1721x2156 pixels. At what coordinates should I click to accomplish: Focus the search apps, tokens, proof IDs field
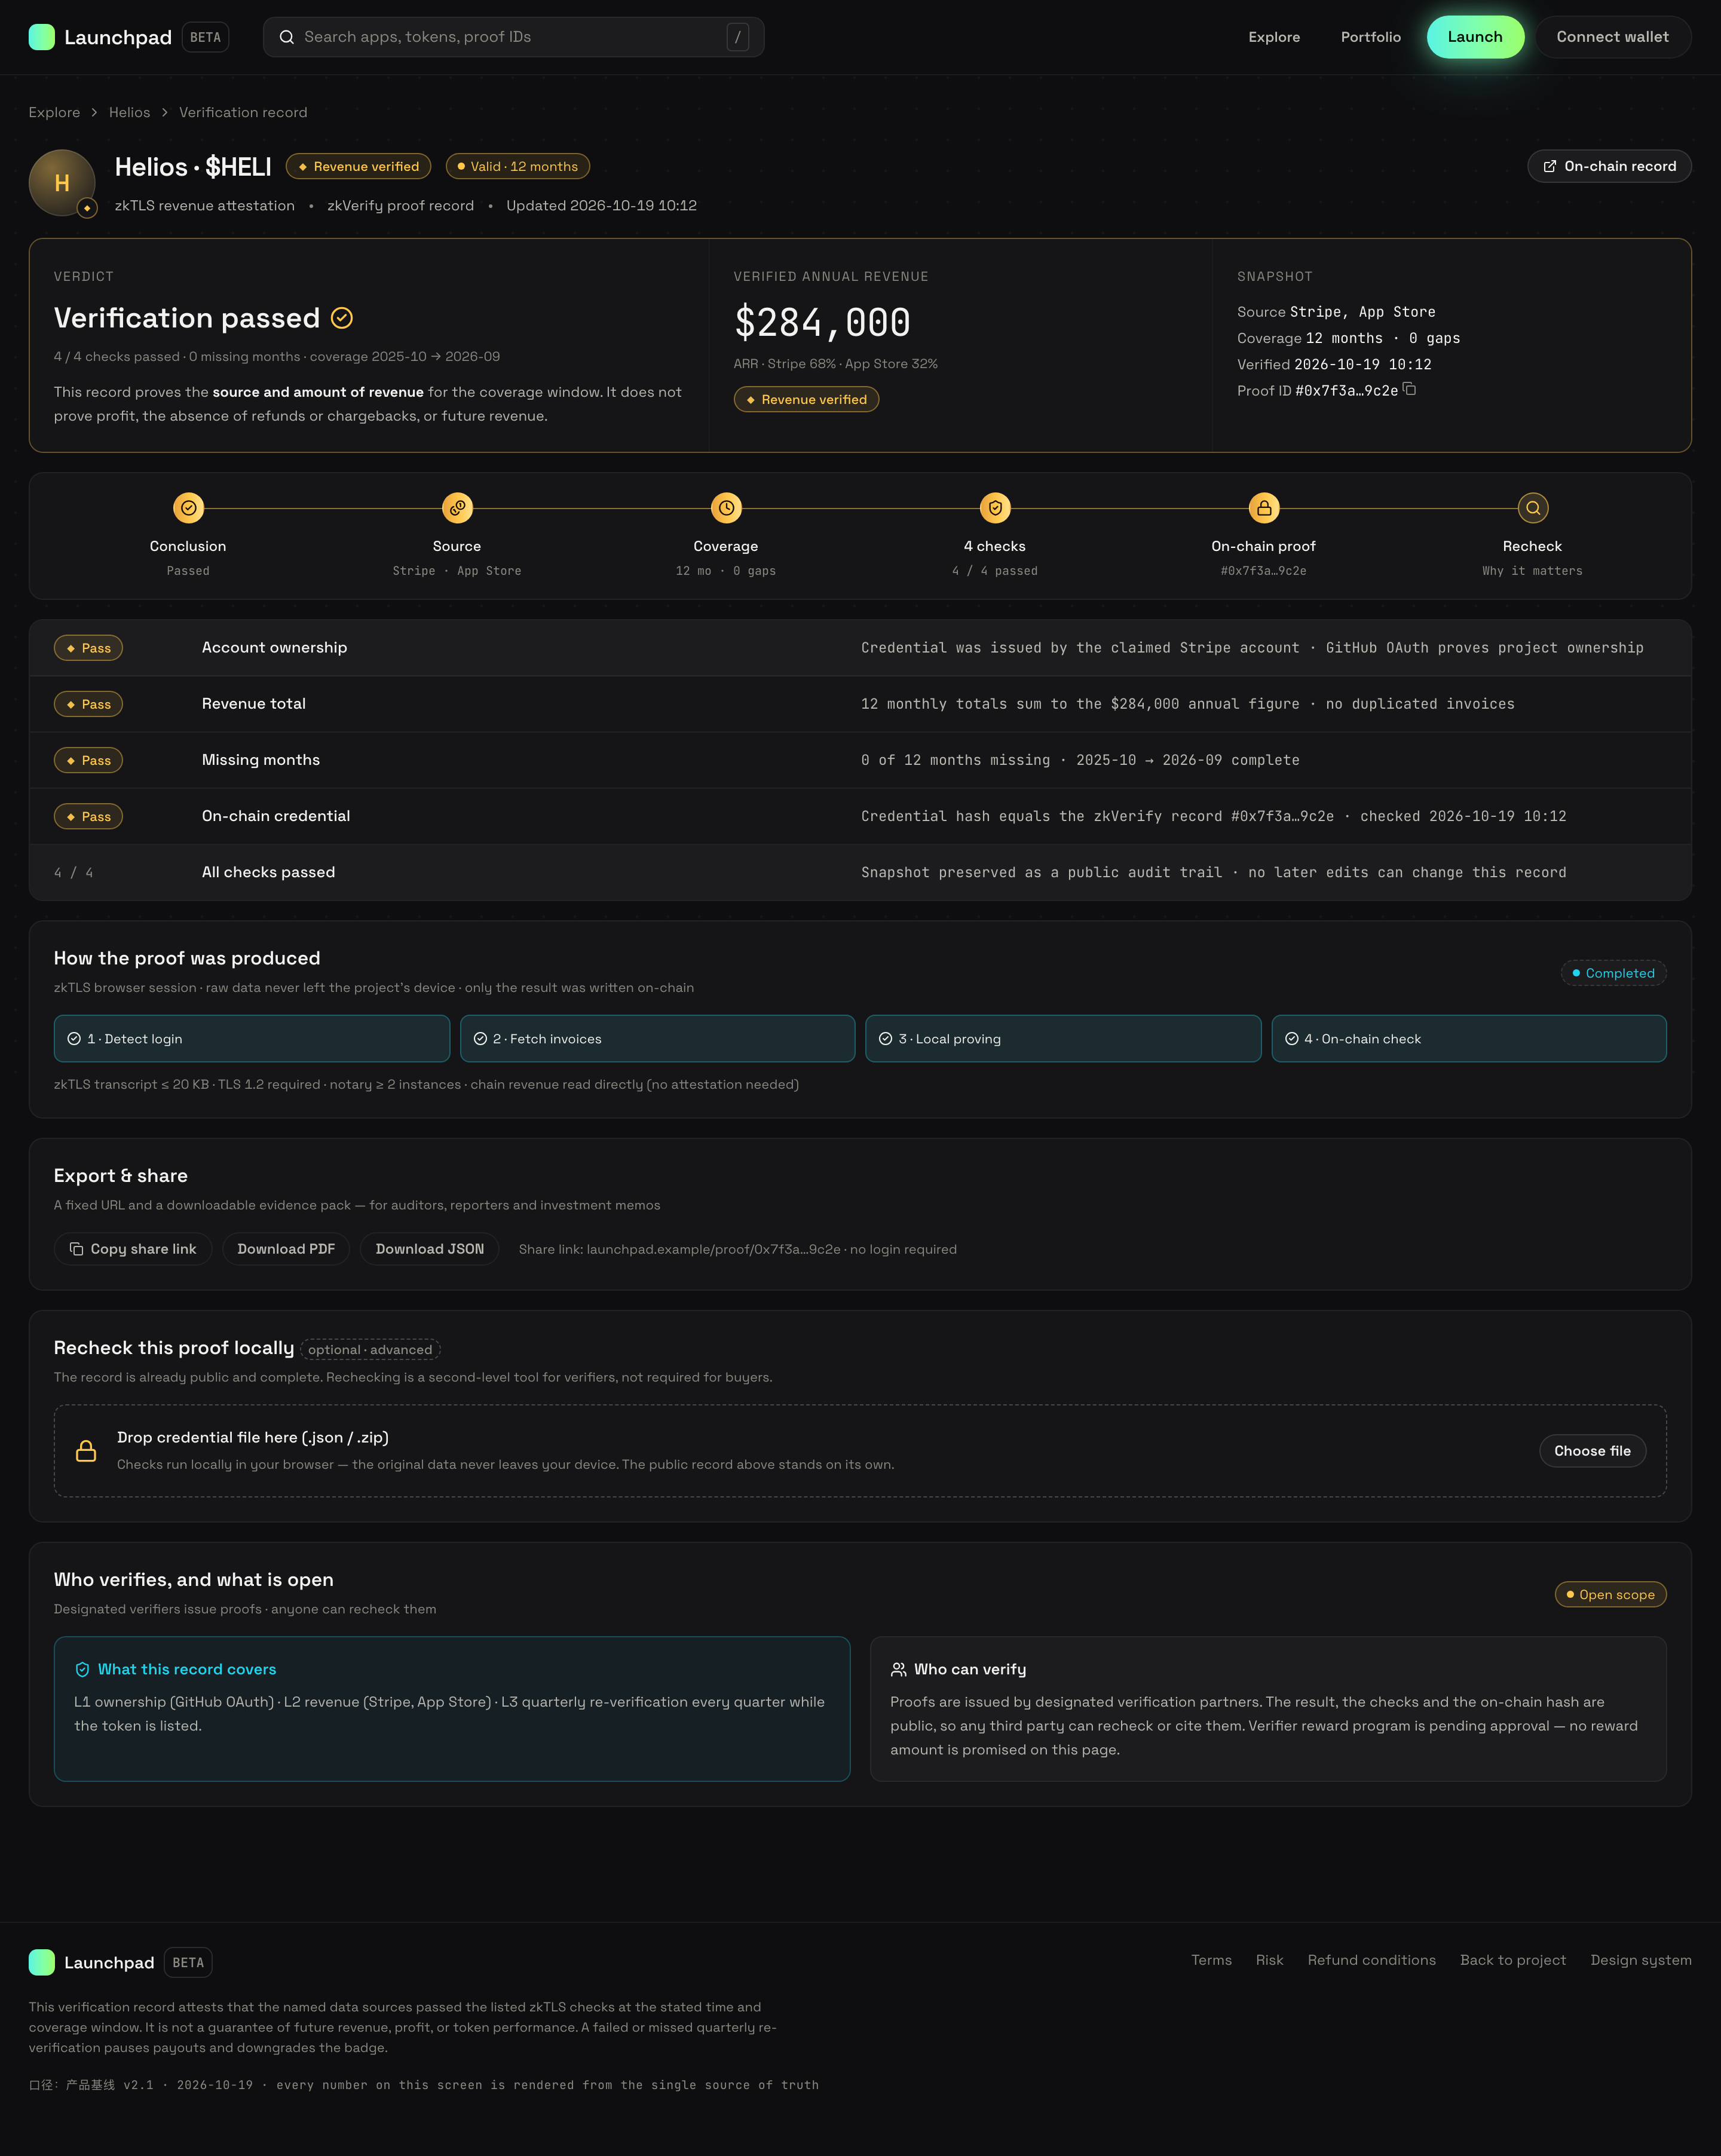(x=513, y=37)
